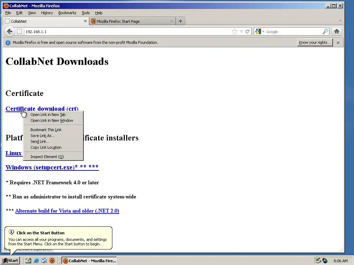
Task: Click the magnifier search icon
Action: [325, 31]
